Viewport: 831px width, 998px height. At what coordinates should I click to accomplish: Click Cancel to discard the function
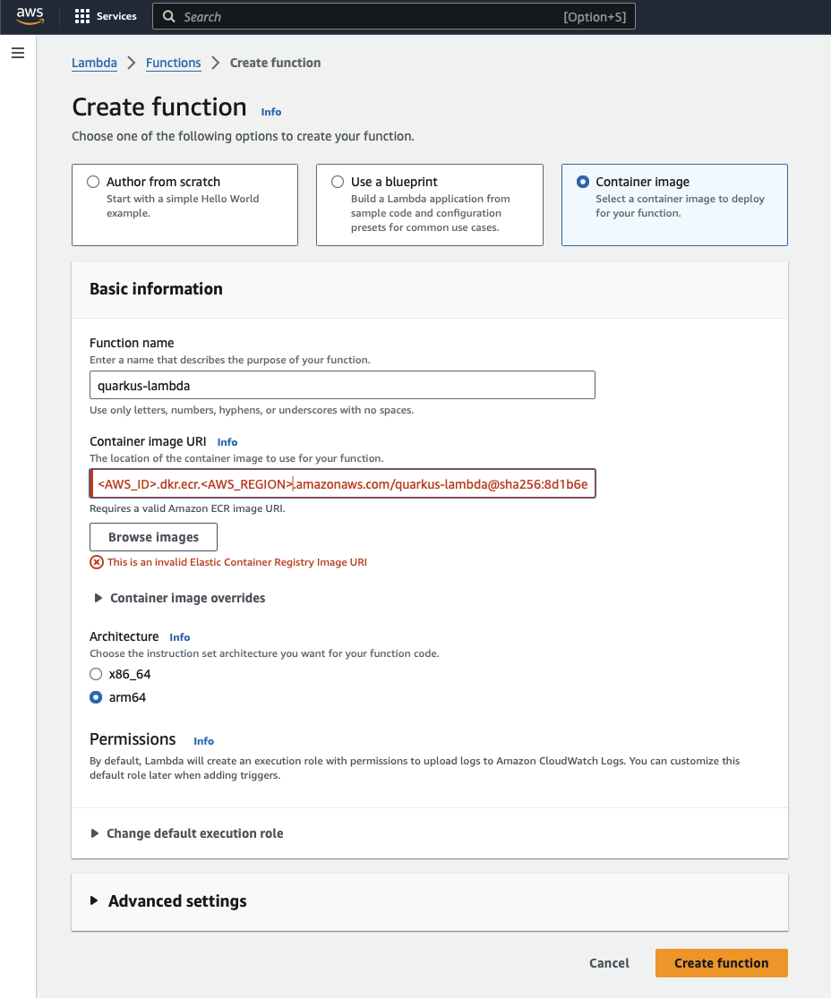[609, 963]
